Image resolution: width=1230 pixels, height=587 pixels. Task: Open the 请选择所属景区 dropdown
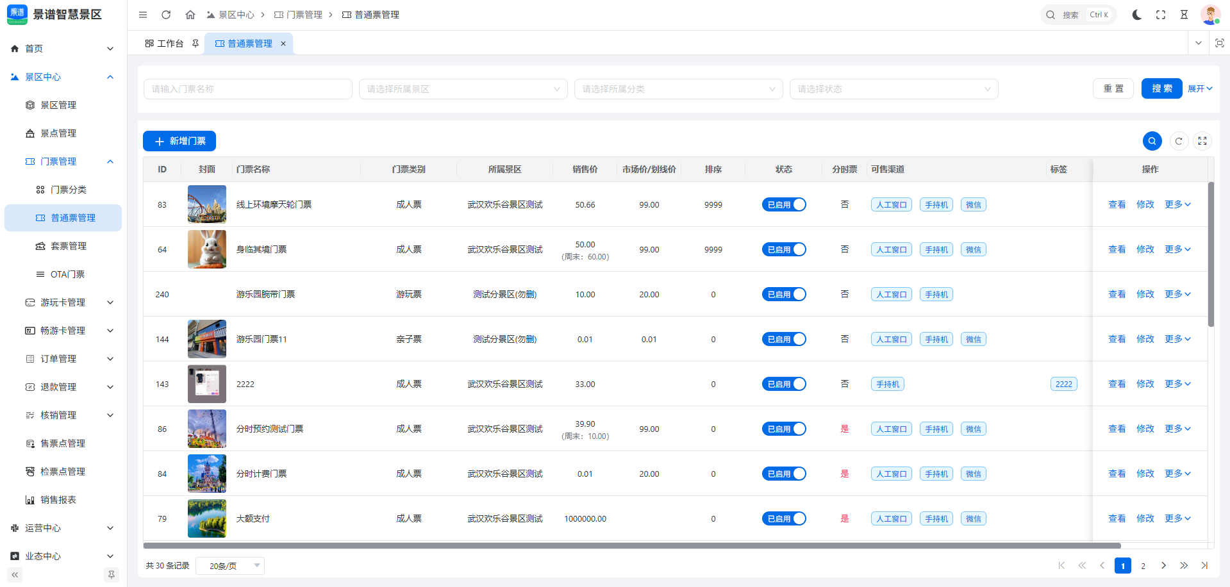(463, 89)
